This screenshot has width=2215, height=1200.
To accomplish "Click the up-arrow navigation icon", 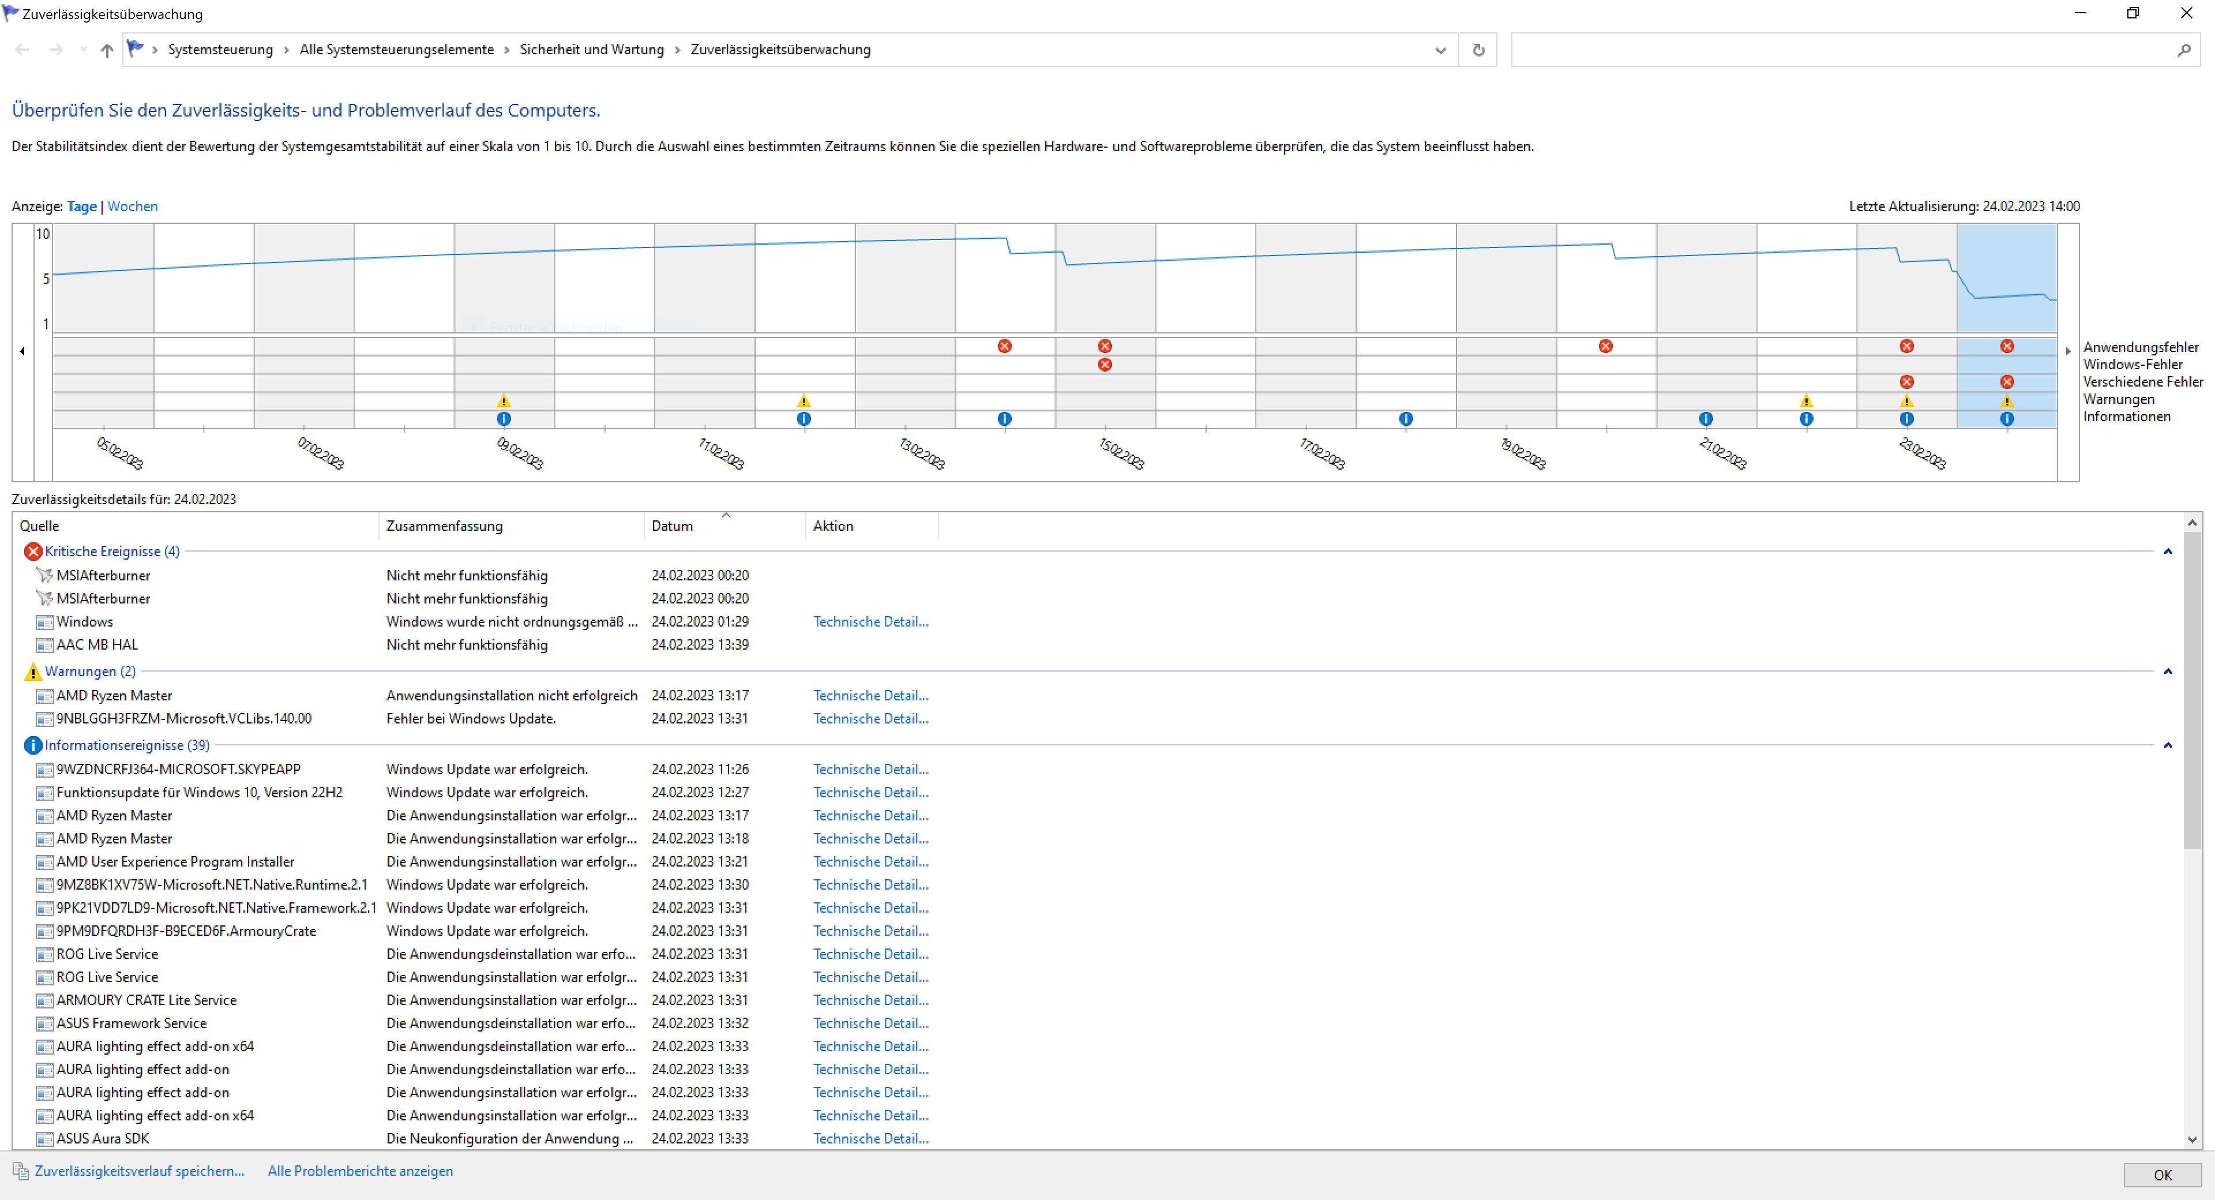I will [107, 50].
